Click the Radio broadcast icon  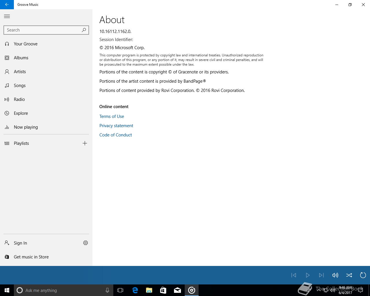(x=7, y=99)
